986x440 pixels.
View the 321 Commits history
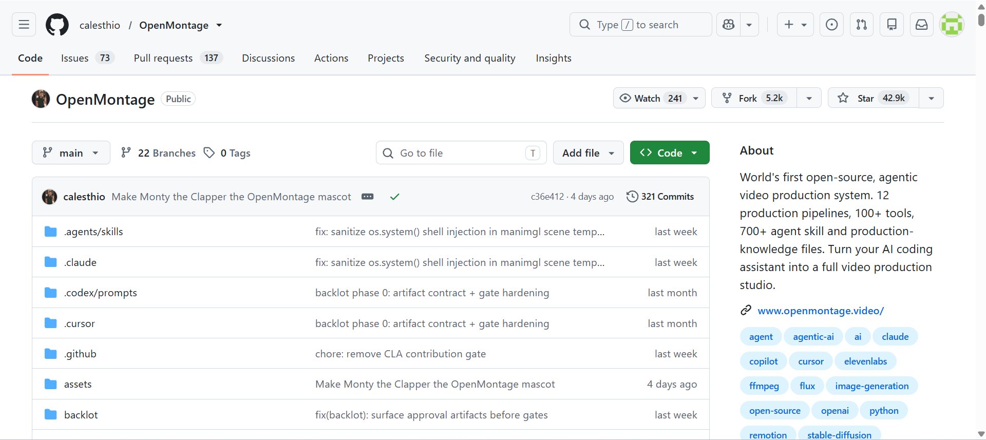660,197
